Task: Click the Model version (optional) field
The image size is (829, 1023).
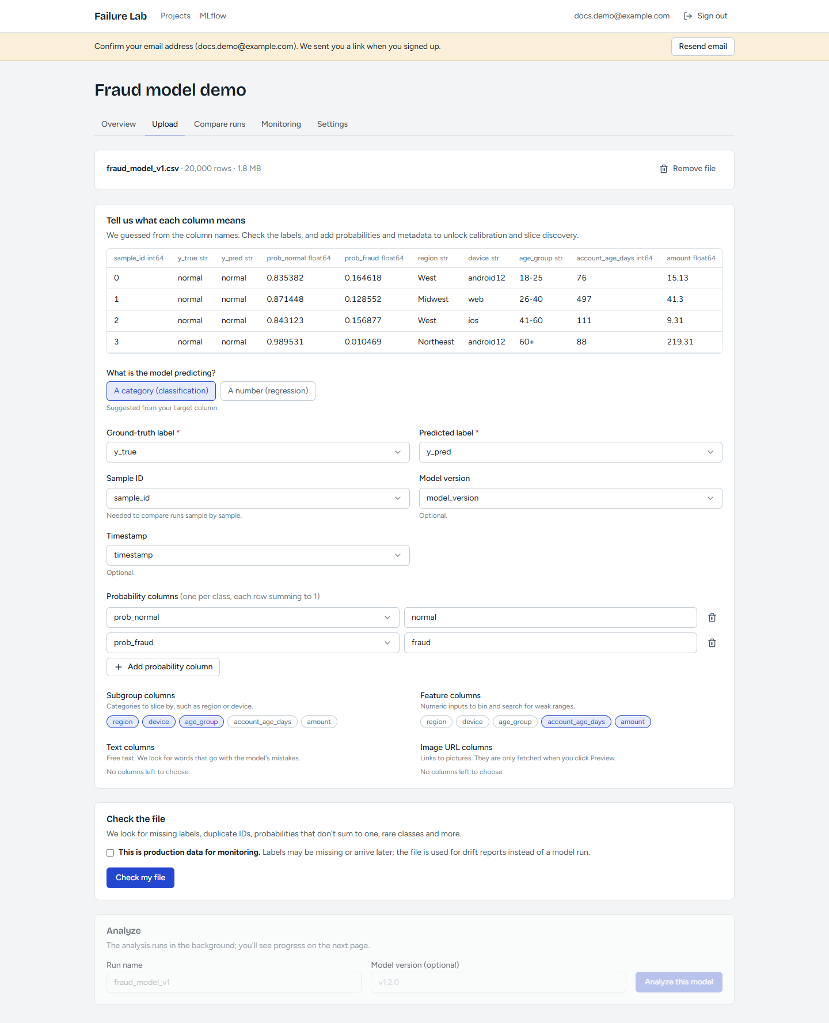Action: point(499,982)
